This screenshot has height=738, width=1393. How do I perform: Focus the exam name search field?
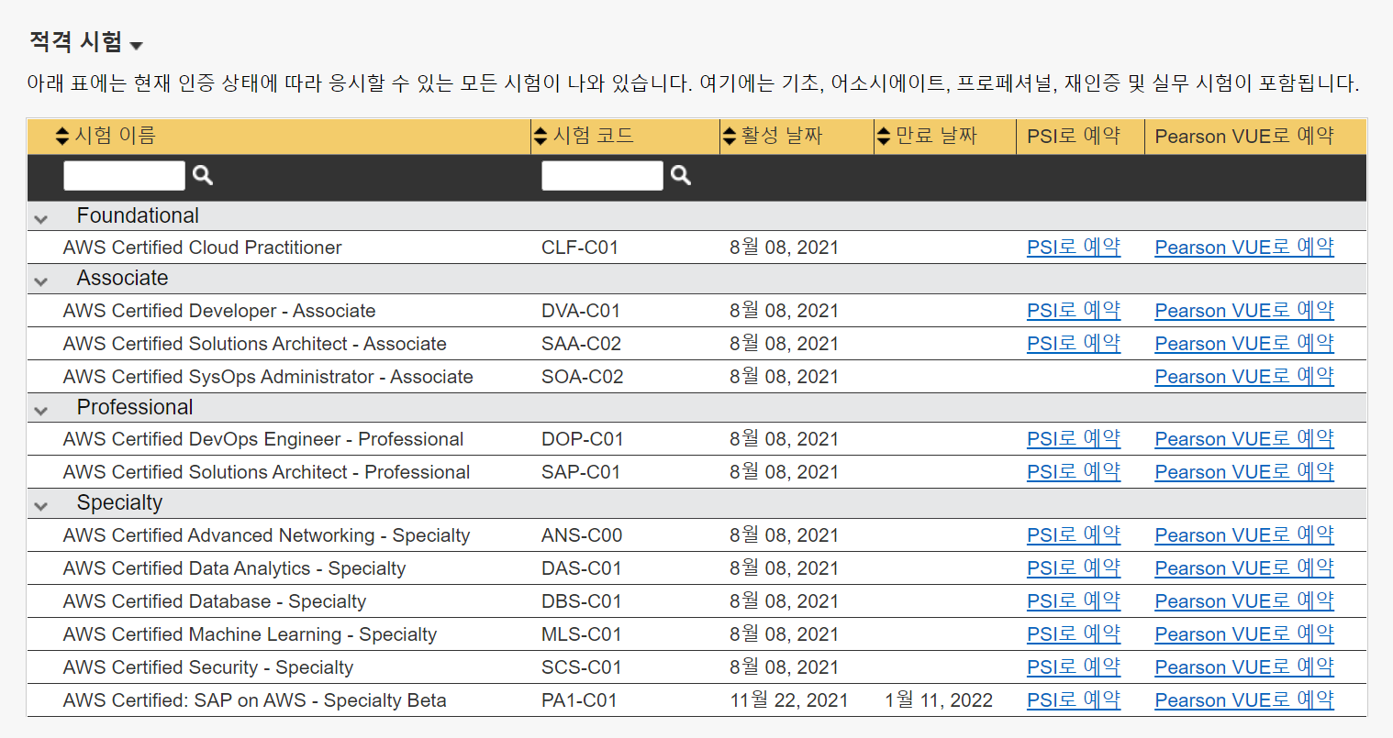[x=124, y=175]
